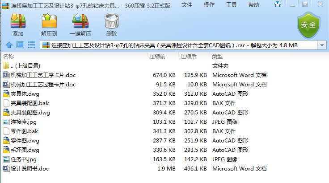This screenshot has height=183, width=329.
Task: Click the 125.9 KB compressed size value
Action: 195,75
